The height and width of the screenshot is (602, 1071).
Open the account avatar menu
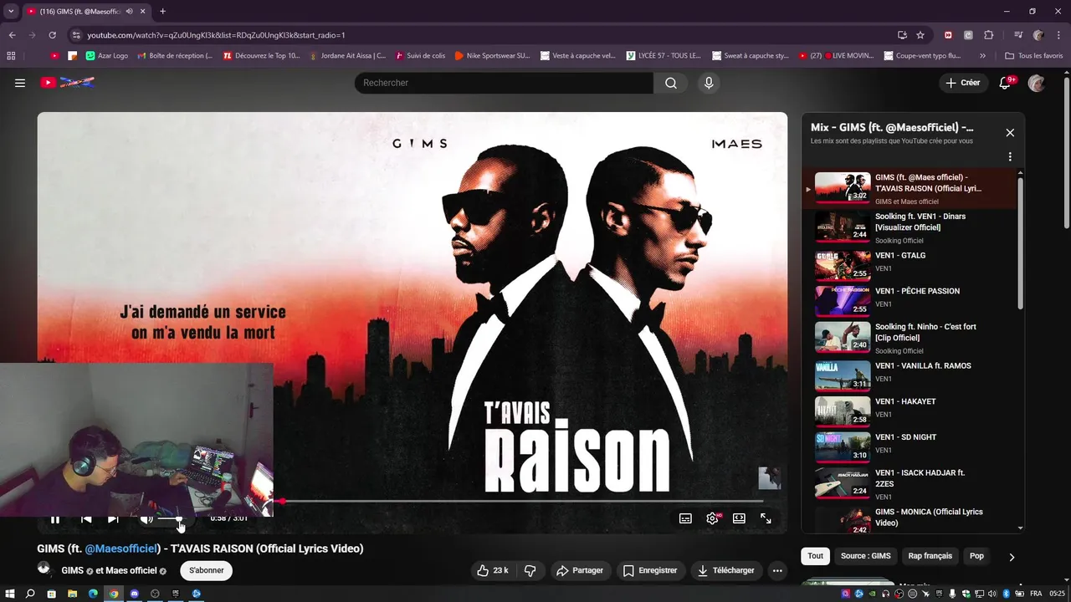tap(1037, 83)
